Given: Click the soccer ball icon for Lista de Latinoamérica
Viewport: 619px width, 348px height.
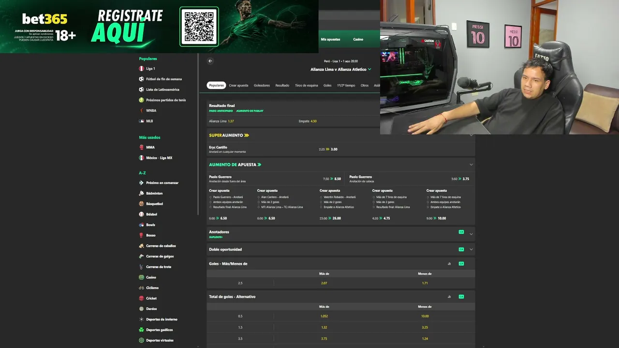Looking at the screenshot, I should (x=141, y=89).
